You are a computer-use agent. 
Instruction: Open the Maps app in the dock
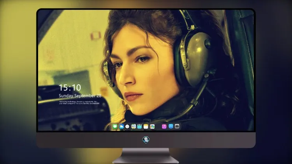pos(134,126)
